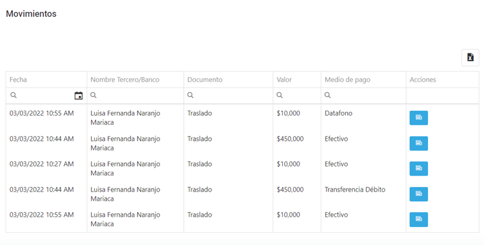Click search icon in Medio de pago filter
Image resolution: width=484 pixels, height=245 pixels.
pos(328,95)
